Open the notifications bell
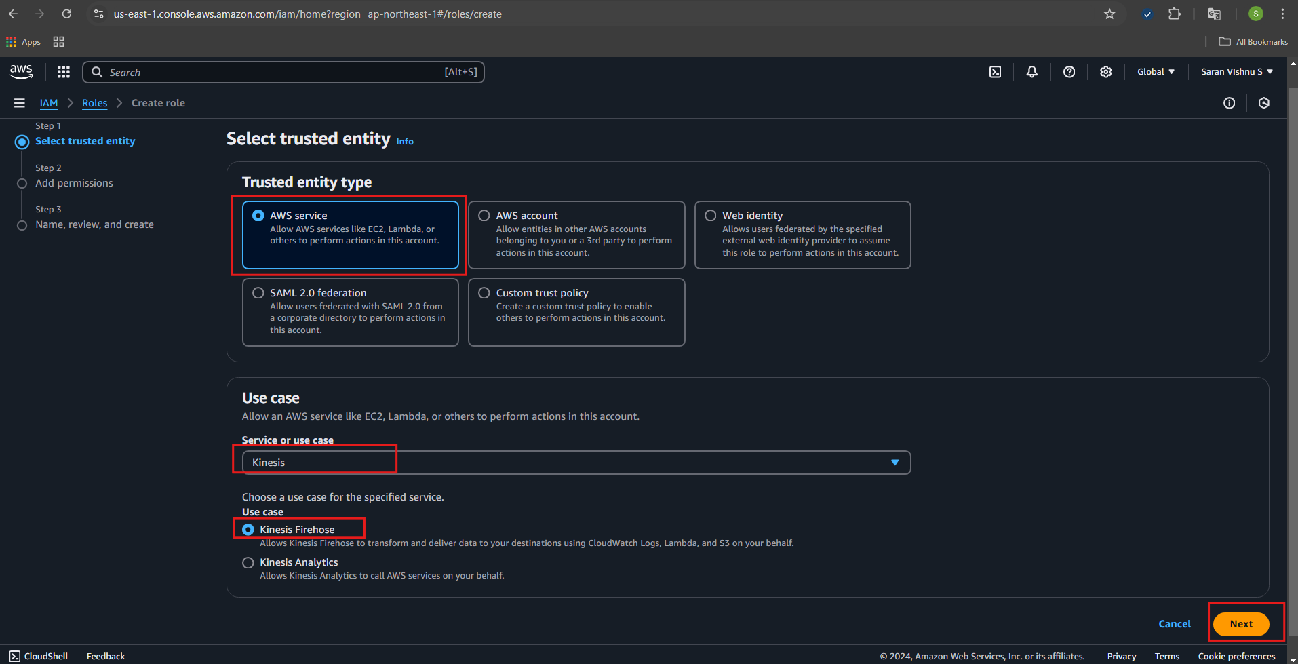Viewport: 1298px width, 664px height. pyautogui.click(x=1031, y=72)
